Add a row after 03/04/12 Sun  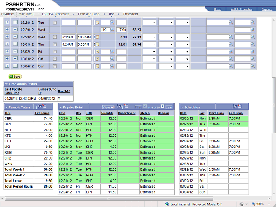click(x=7, y=66)
